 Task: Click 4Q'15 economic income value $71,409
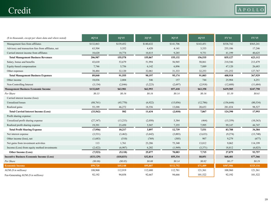click(202, 166)
